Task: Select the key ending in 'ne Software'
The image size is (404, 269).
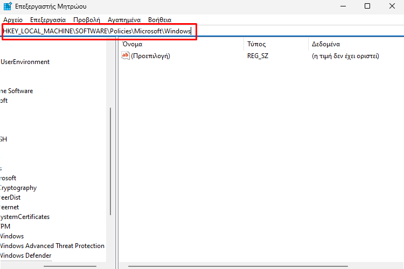Action: (x=17, y=91)
